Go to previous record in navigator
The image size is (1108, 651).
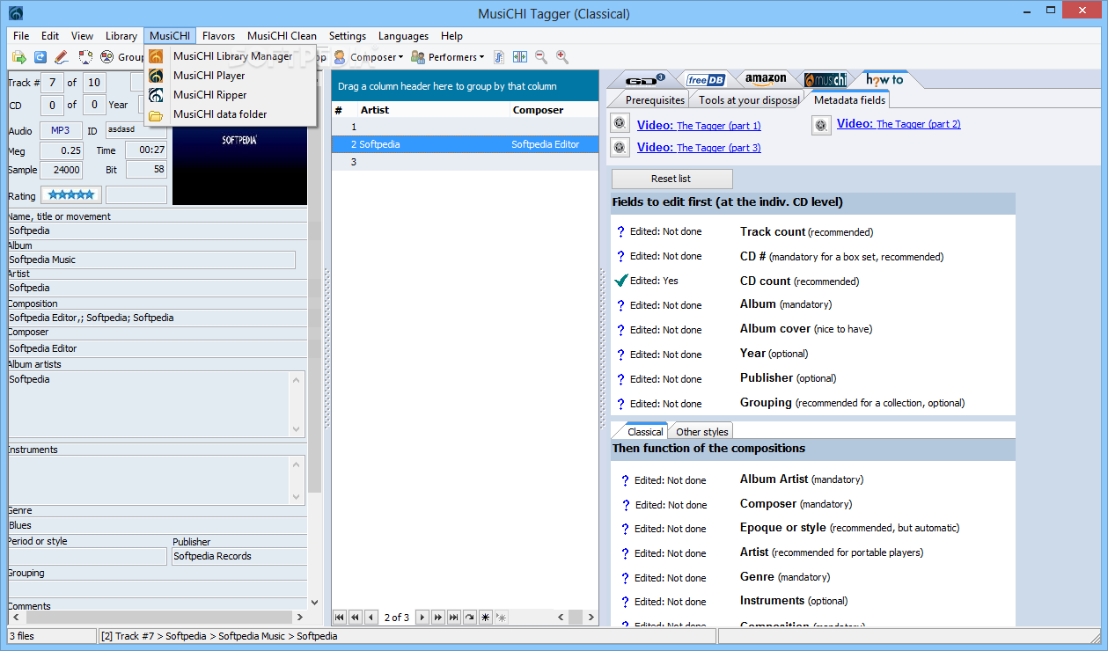point(371,618)
